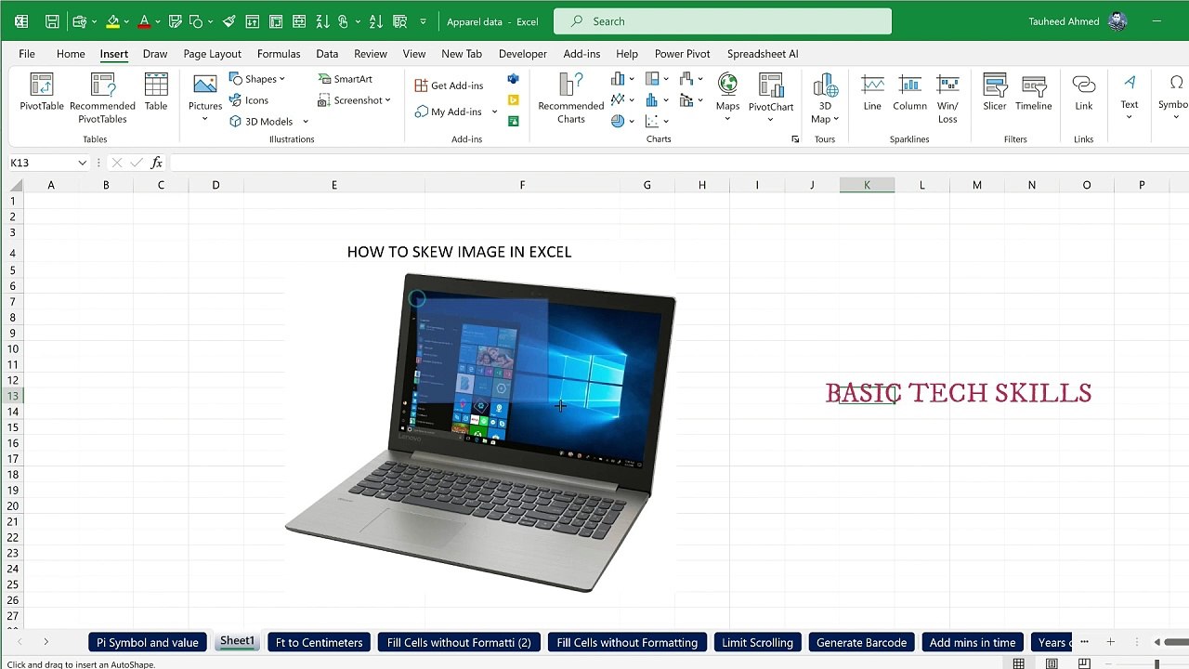Viewport: 1189px width, 669px height.
Task: Open the File menu
Action: pos(27,54)
